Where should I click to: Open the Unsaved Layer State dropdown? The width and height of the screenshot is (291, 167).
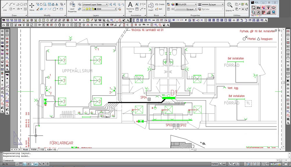95,4
